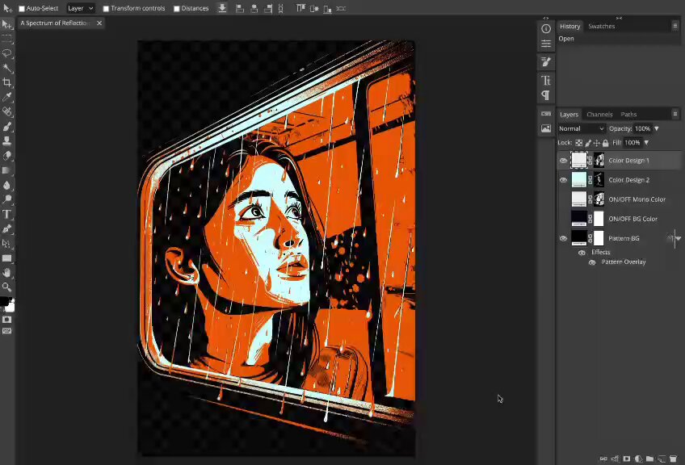This screenshot has width=685, height=465.
Task: Select the Lasso tool
Action: (7, 53)
